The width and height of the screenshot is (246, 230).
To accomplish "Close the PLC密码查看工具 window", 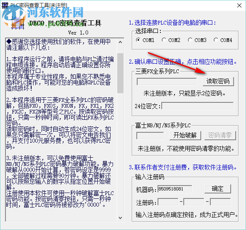I will pos(239,5).
